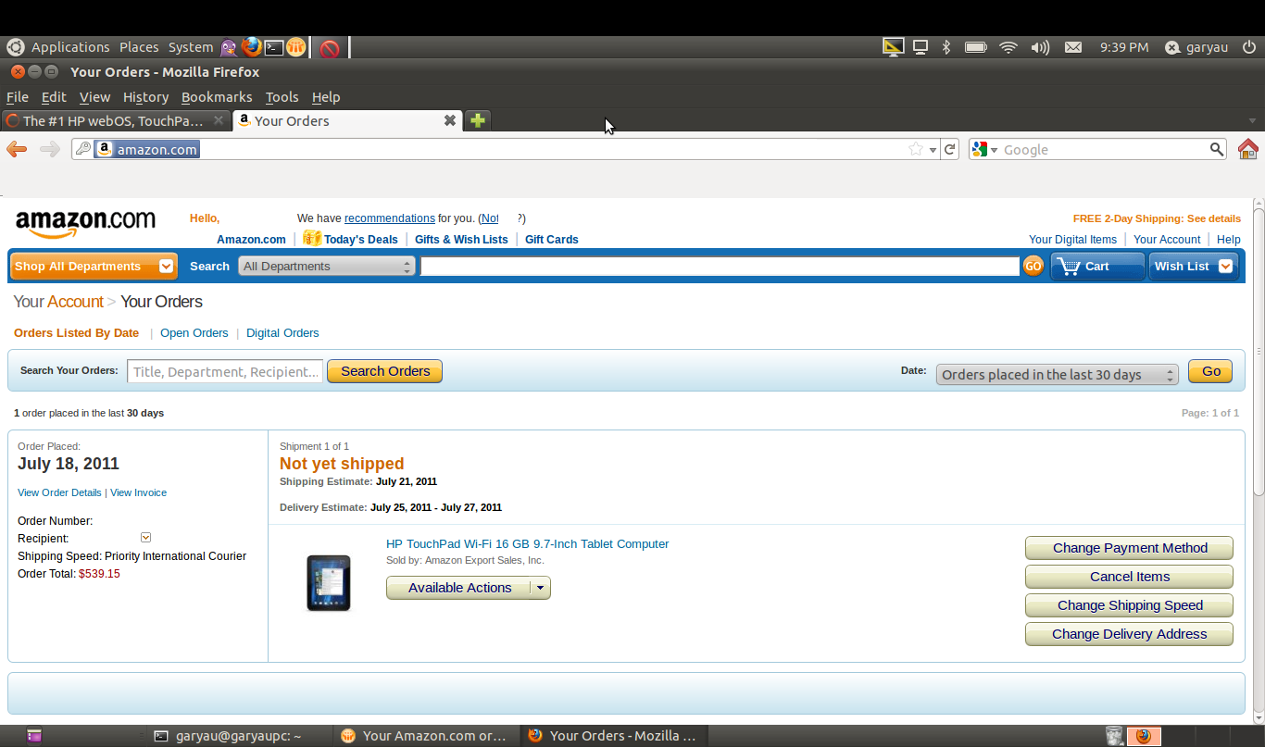Click the show desktop icon in bottom panel

(x=34, y=736)
